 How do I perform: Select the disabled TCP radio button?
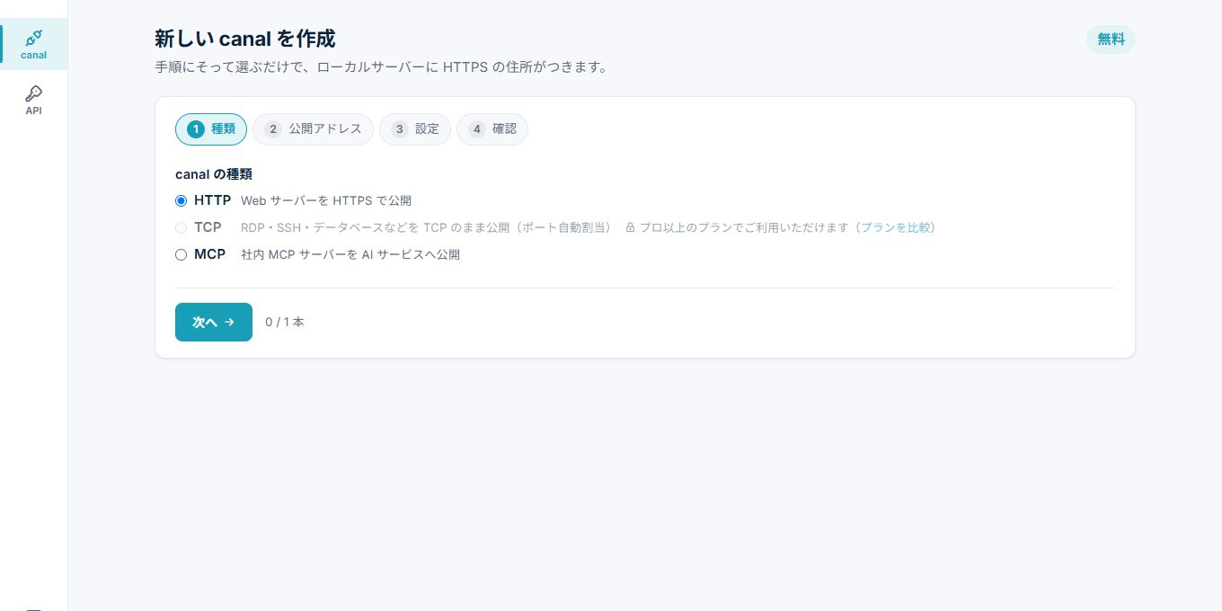(x=181, y=227)
